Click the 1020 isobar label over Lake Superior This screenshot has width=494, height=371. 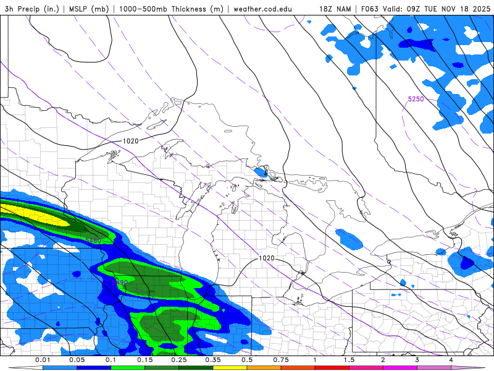point(130,141)
